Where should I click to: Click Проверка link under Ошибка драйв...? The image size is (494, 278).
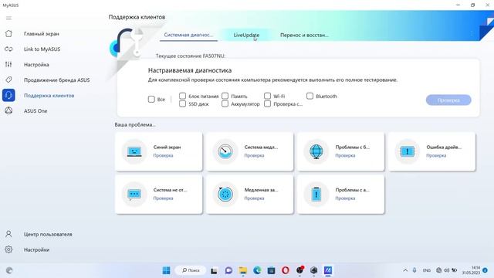pyautogui.click(x=436, y=155)
